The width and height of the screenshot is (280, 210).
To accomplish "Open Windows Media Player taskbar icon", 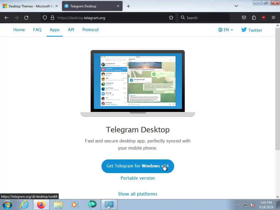I will 75,205.
